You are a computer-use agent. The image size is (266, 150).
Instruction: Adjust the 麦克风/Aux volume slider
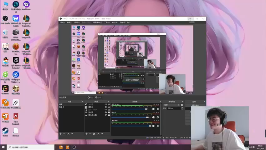[x=131, y=109]
